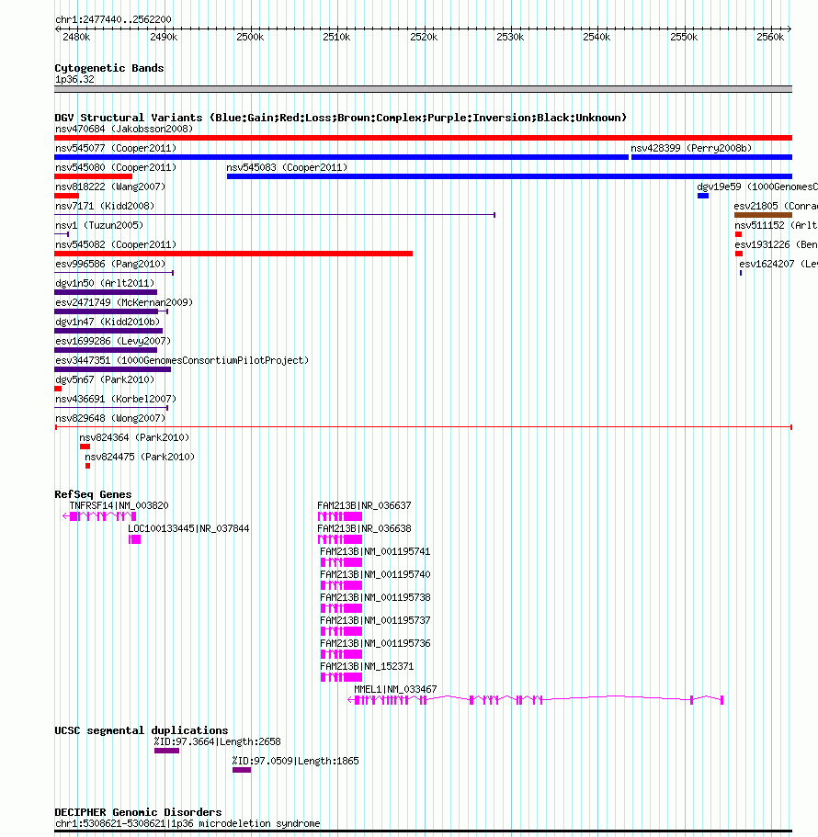Image resolution: width=818 pixels, height=837 pixels.
Task: Open nsv818222 (Wang2007) variant
Action: tap(110, 187)
